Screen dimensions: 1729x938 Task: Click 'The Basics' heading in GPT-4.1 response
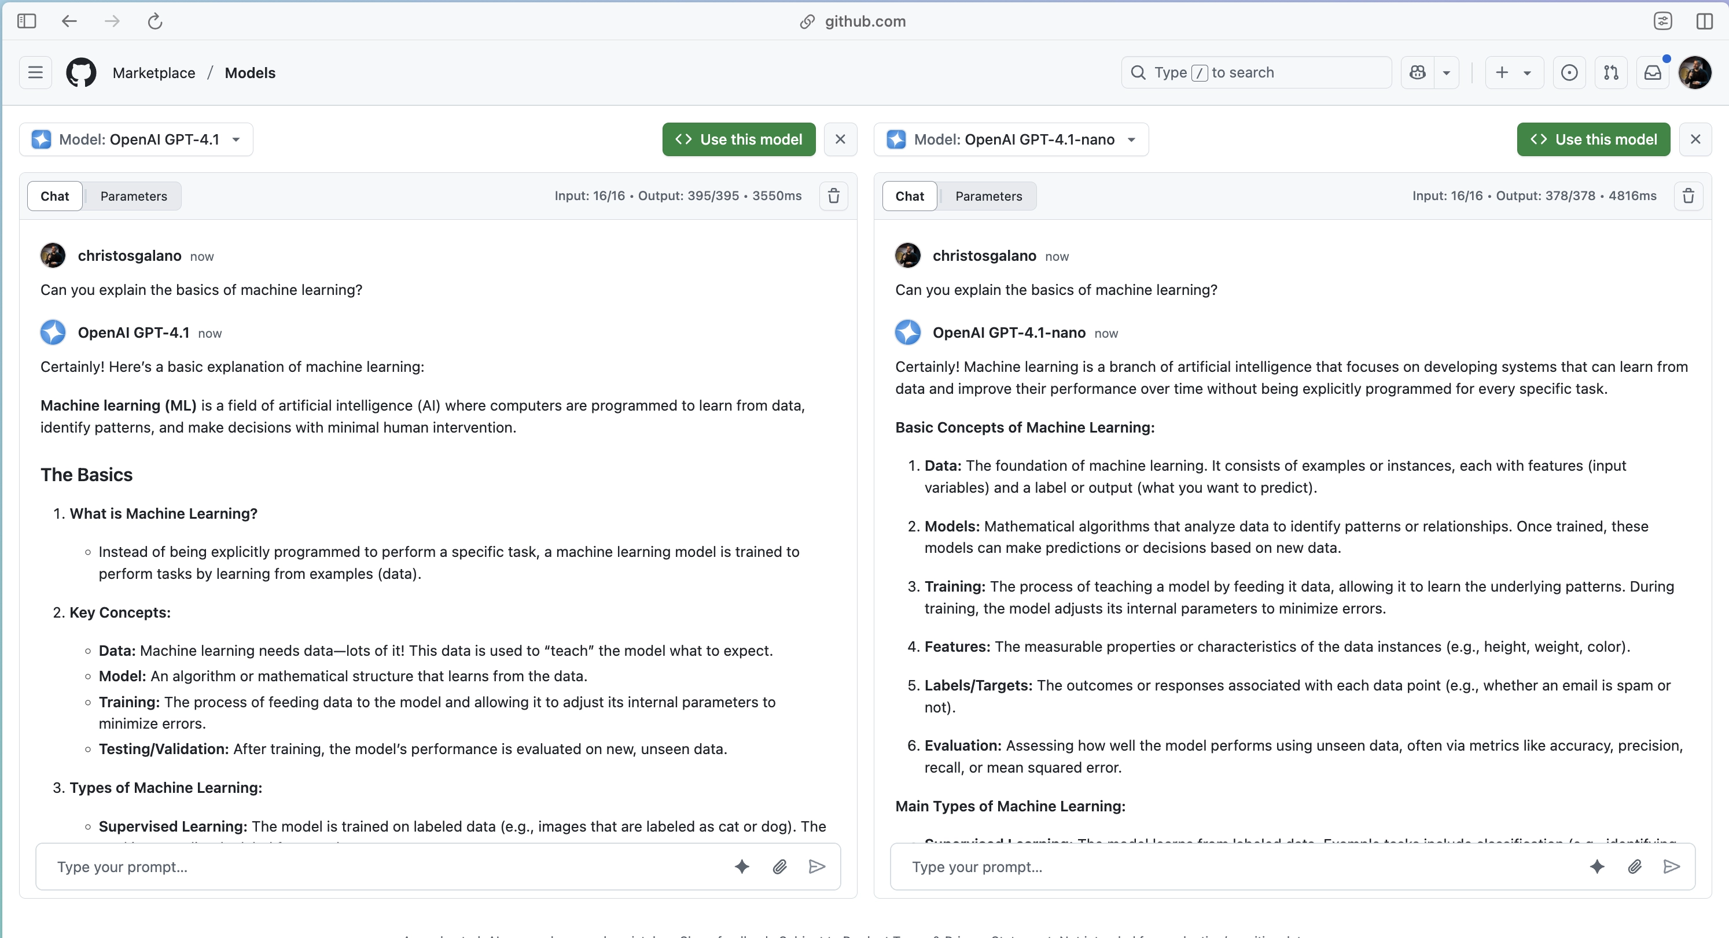(87, 475)
